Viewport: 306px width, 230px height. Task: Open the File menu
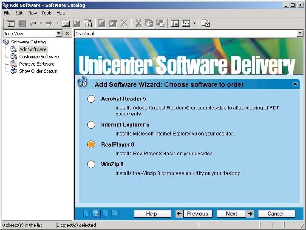click(7, 13)
